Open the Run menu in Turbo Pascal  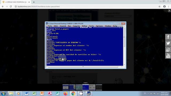pyautogui.click(x=69, y=26)
